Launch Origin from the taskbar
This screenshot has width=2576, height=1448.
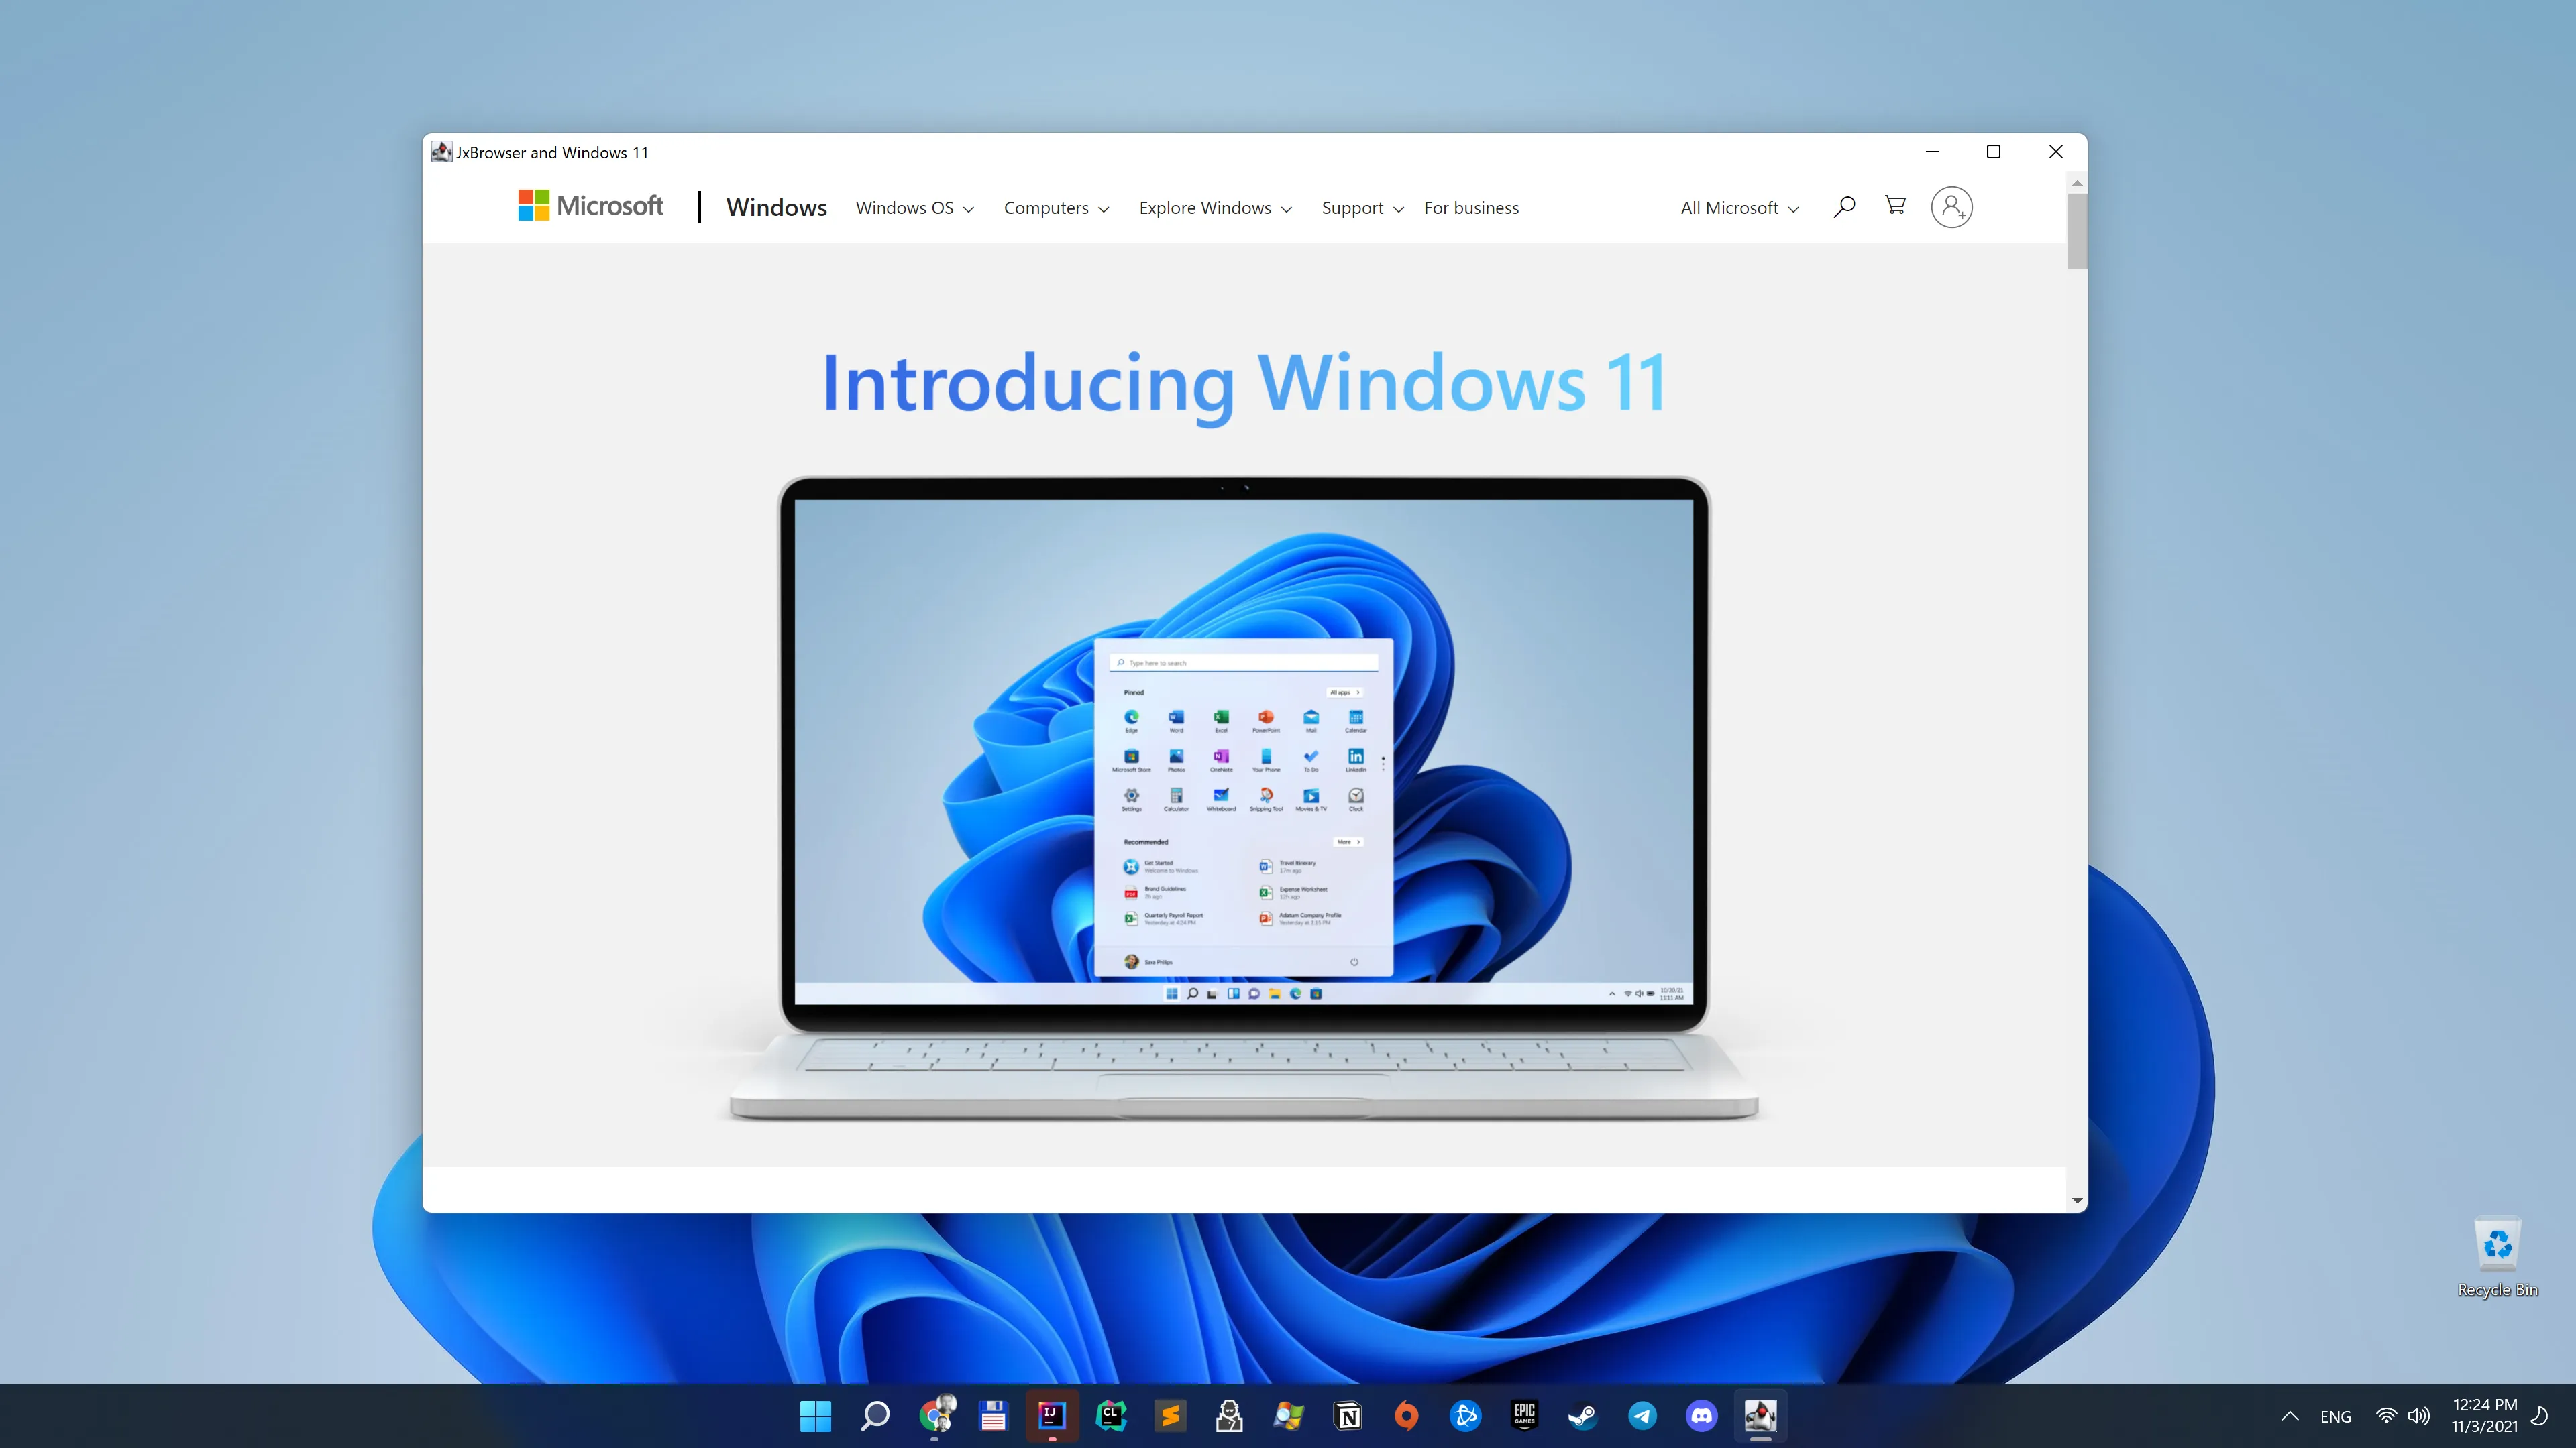point(1406,1415)
